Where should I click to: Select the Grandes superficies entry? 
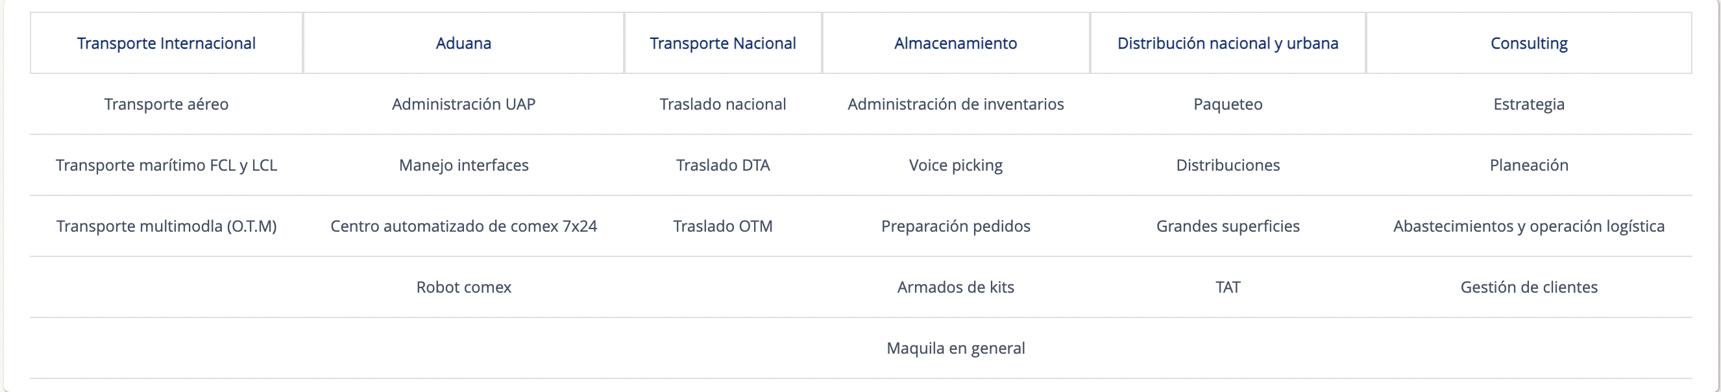[1228, 227]
